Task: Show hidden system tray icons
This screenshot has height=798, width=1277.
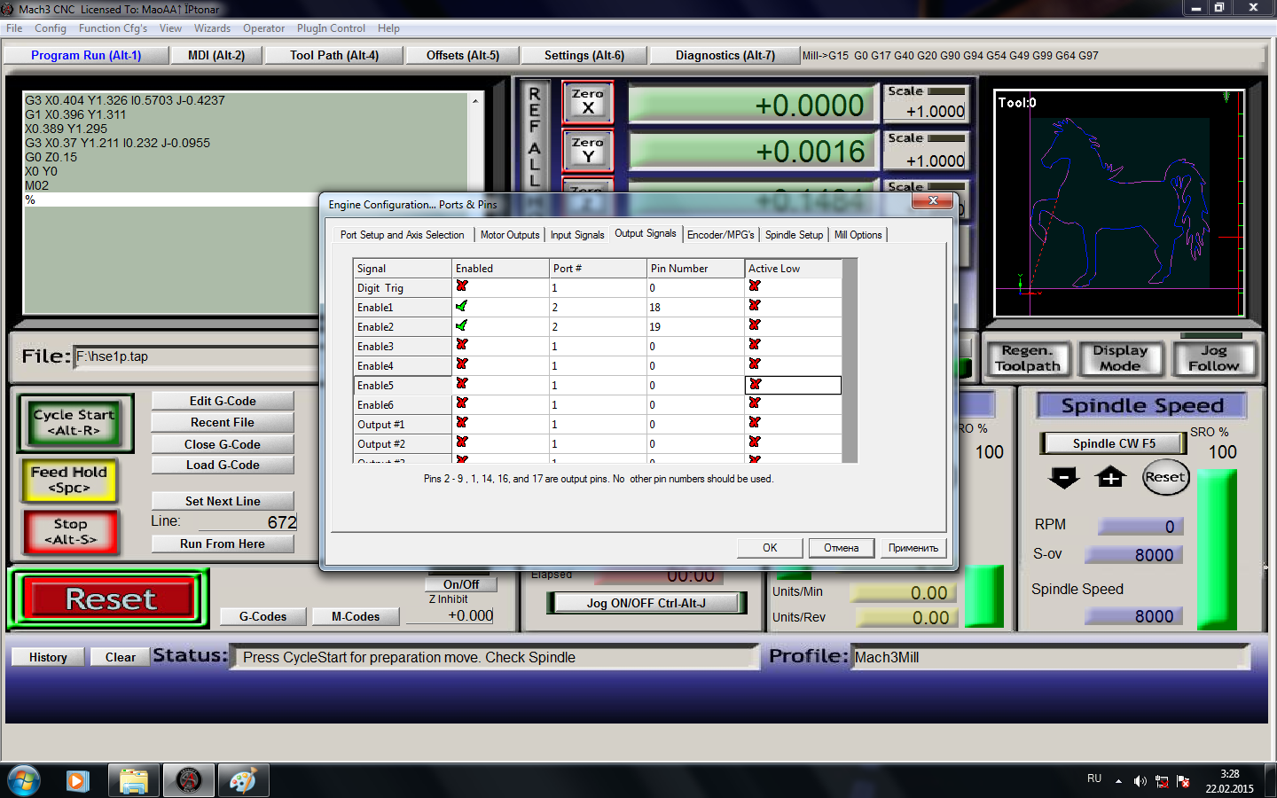Action: [x=1118, y=781]
